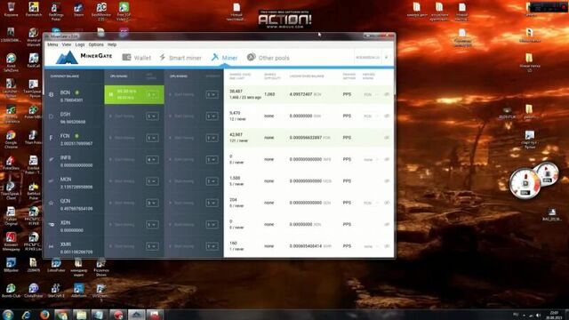569x320 pixels.
Task: Open INF8 merged mining dropdown
Action: point(371,159)
